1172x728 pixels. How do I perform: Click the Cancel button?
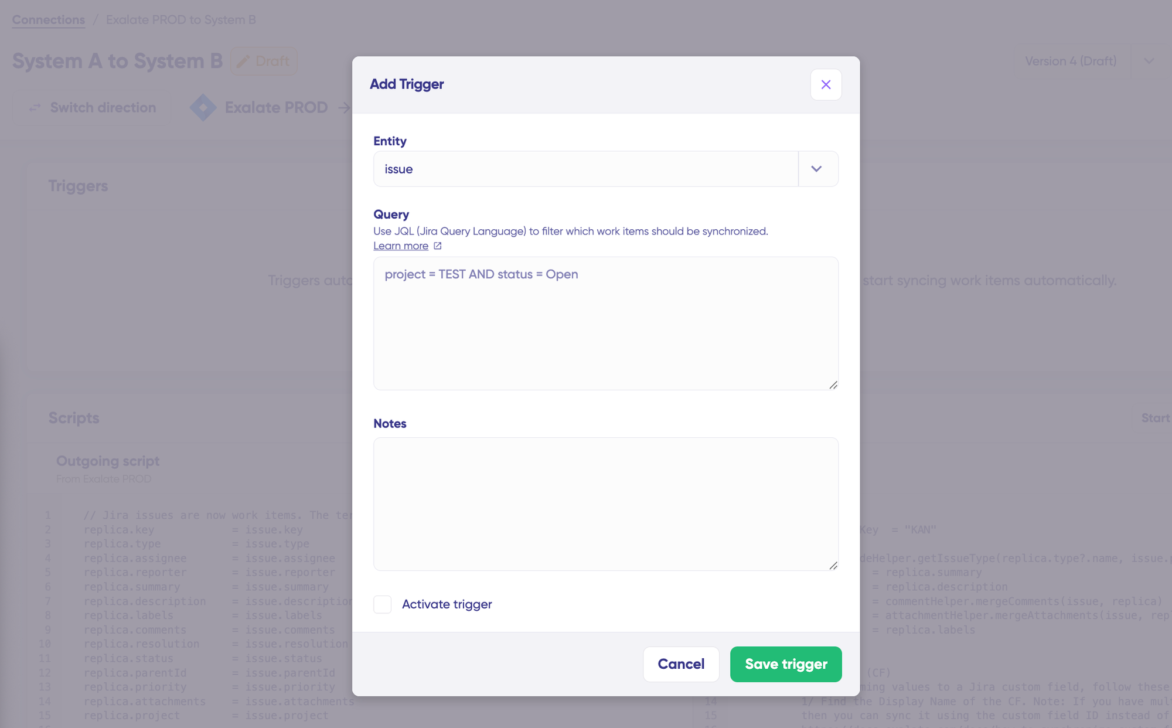click(681, 664)
